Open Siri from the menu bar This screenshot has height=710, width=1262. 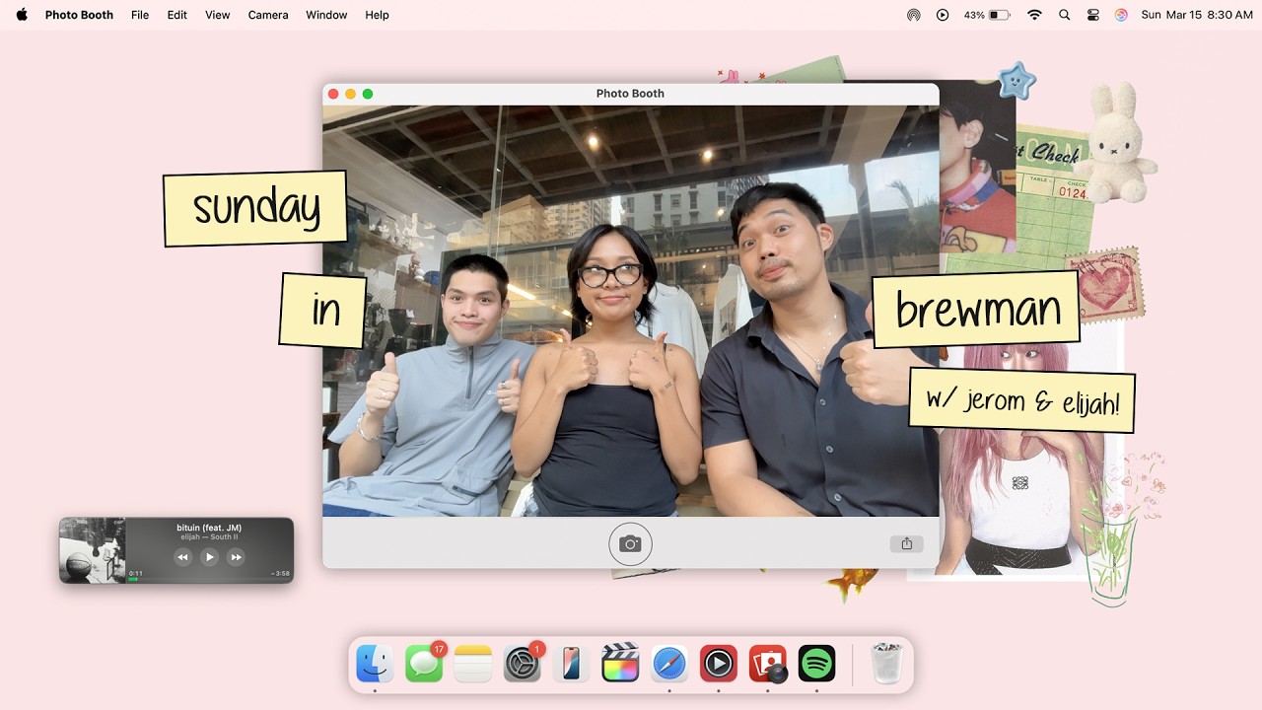(1121, 15)
